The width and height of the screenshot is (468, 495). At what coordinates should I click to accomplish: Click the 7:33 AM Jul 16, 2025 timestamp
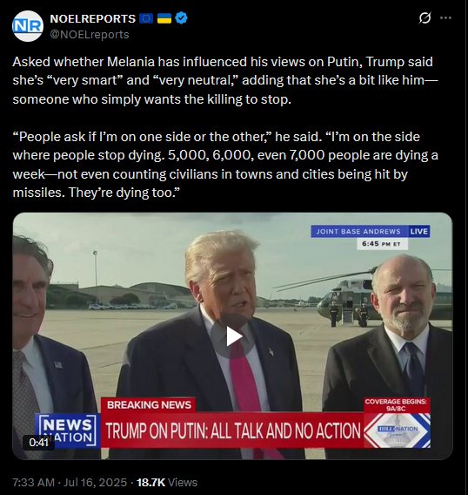[x=70, y=483]
